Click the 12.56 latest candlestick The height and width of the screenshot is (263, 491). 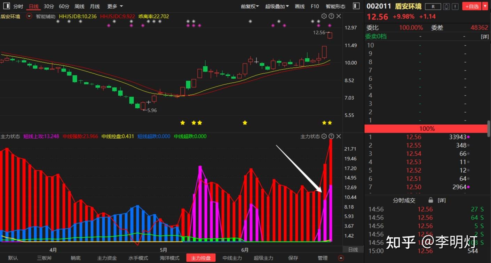(330, 35)
